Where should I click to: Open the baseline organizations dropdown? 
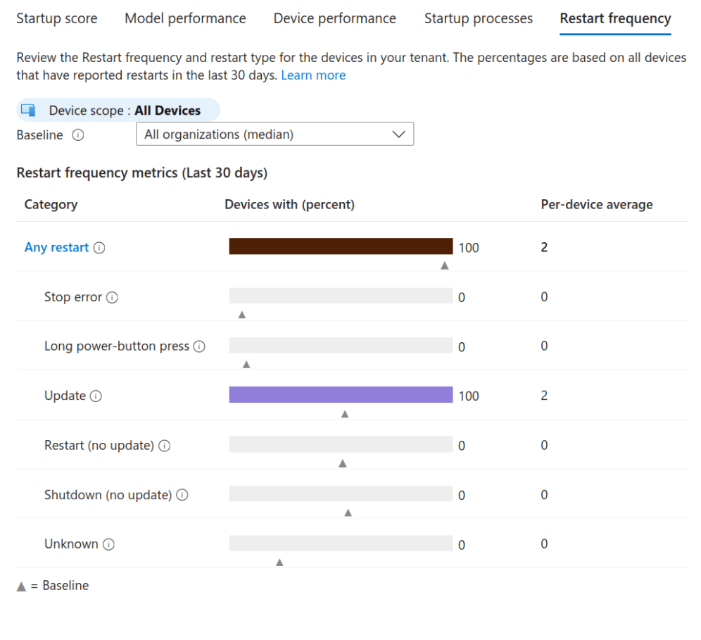pyautogui.click(x=274, y=134)
